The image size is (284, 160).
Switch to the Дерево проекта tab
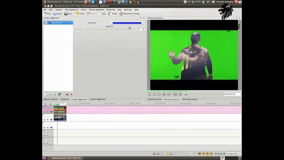[51, 99]
